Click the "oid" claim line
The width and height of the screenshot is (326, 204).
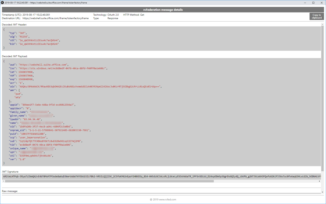click(41, 126)
